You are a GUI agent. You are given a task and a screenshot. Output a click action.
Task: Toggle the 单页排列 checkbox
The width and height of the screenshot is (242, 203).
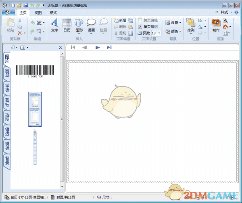[x=140, y=27]
